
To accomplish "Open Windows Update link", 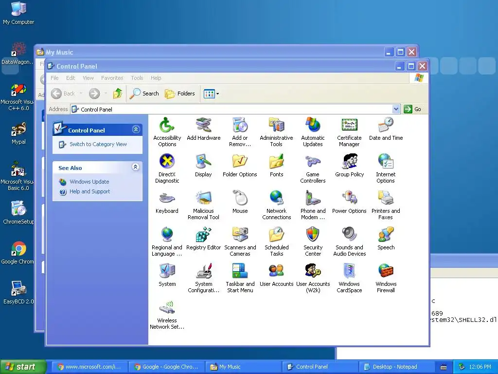I will 89,182.
